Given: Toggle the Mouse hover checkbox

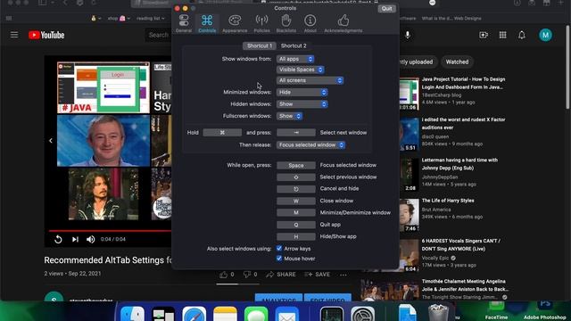Looking at the screenshot, I should pos(279,258).
